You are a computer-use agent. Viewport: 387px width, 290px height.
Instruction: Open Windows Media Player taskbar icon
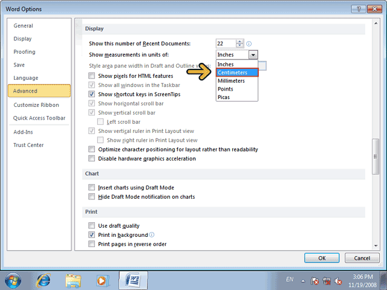(x=102, y=281)
